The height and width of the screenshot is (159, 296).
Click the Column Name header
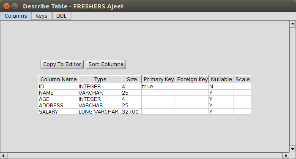[x=58, y=79]
